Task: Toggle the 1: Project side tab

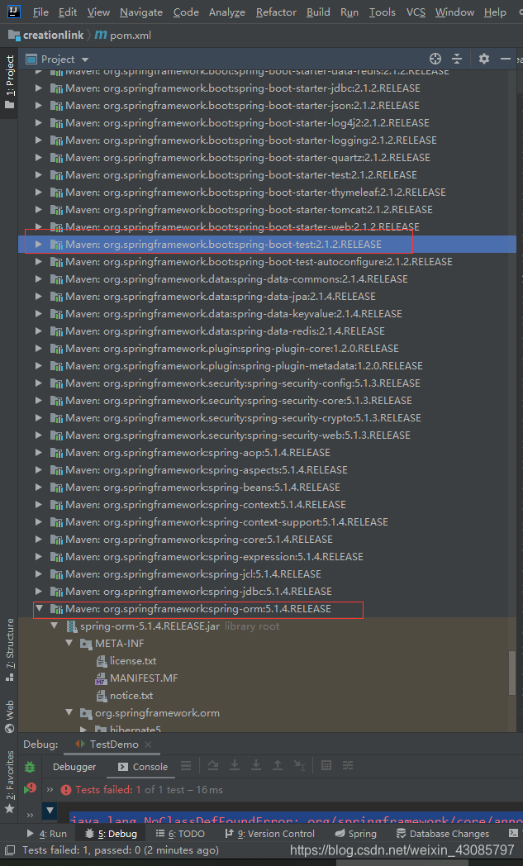Action: pyautogui.click(x=9, y=82)
